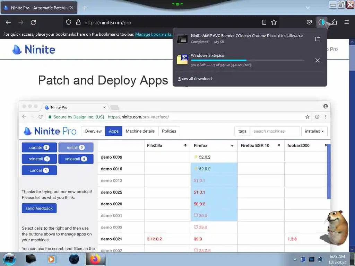Click the uninstall 4 button
Screen dimensions: 355x266
pyautogui.click(x=76, y=159)
